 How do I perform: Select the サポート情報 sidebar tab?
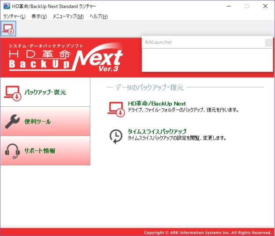click(45, 151)
